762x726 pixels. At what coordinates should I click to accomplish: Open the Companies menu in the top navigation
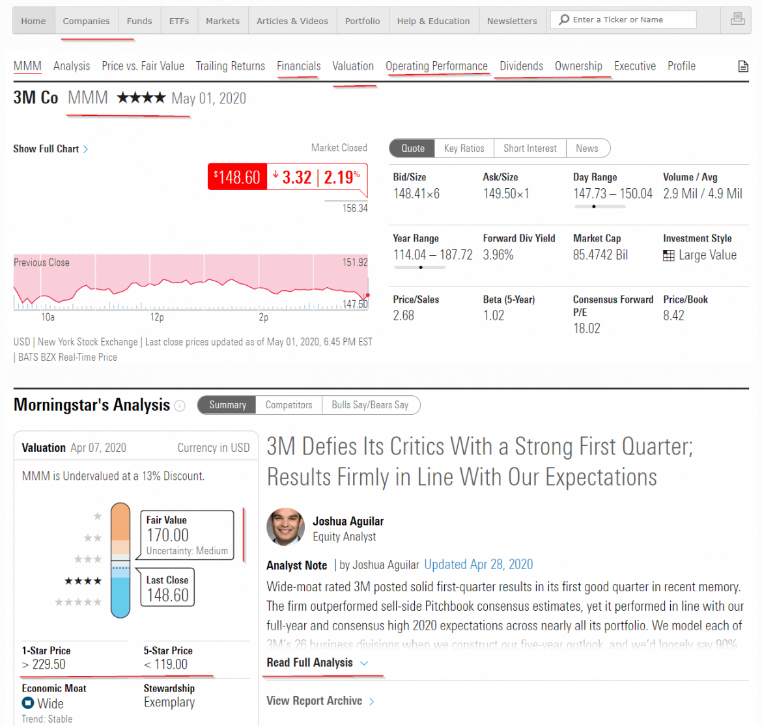coord(86,20)
